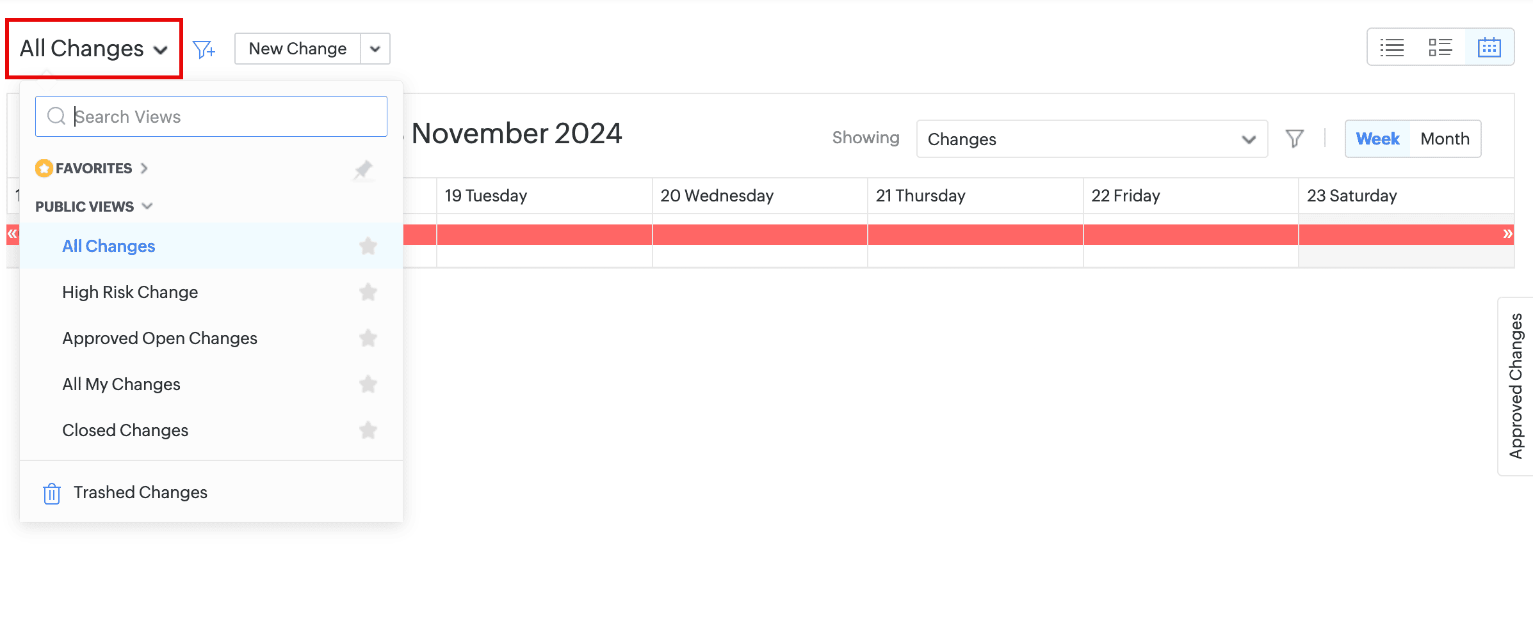The height and width of the screenshot is (619, 1533).
Task: Mark Closed Changes view as favorite
Action: click(x=368, y=430)
